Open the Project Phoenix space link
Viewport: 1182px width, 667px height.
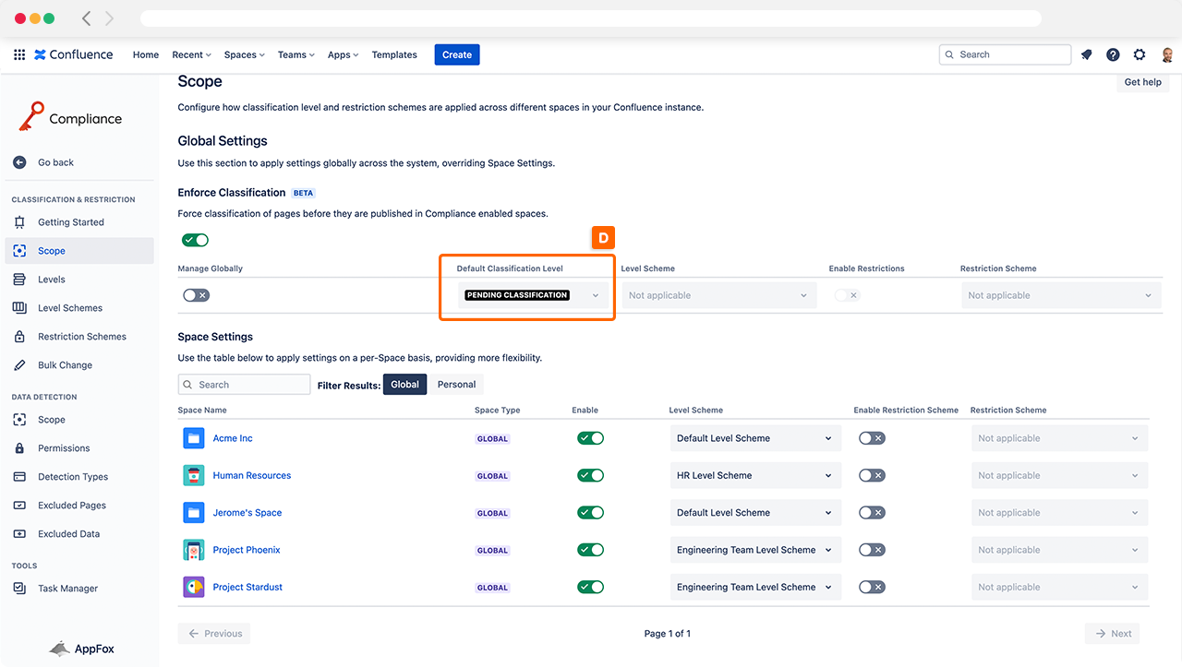click(247, 550)
